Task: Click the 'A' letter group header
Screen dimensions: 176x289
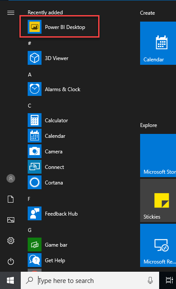Action: pyautogui.click(x=30, y=74)
